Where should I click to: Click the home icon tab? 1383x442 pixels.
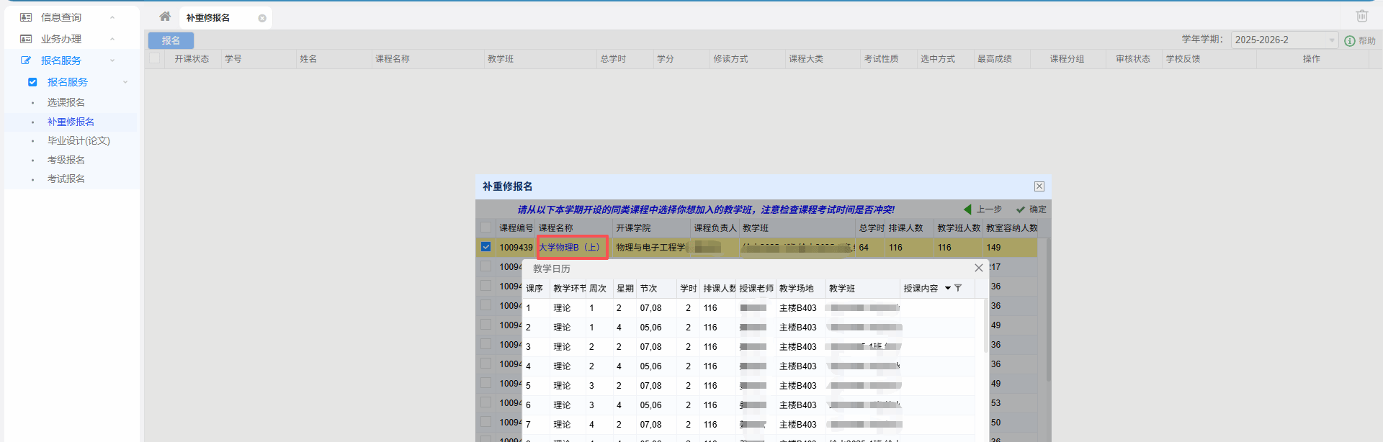coord(165,17)
